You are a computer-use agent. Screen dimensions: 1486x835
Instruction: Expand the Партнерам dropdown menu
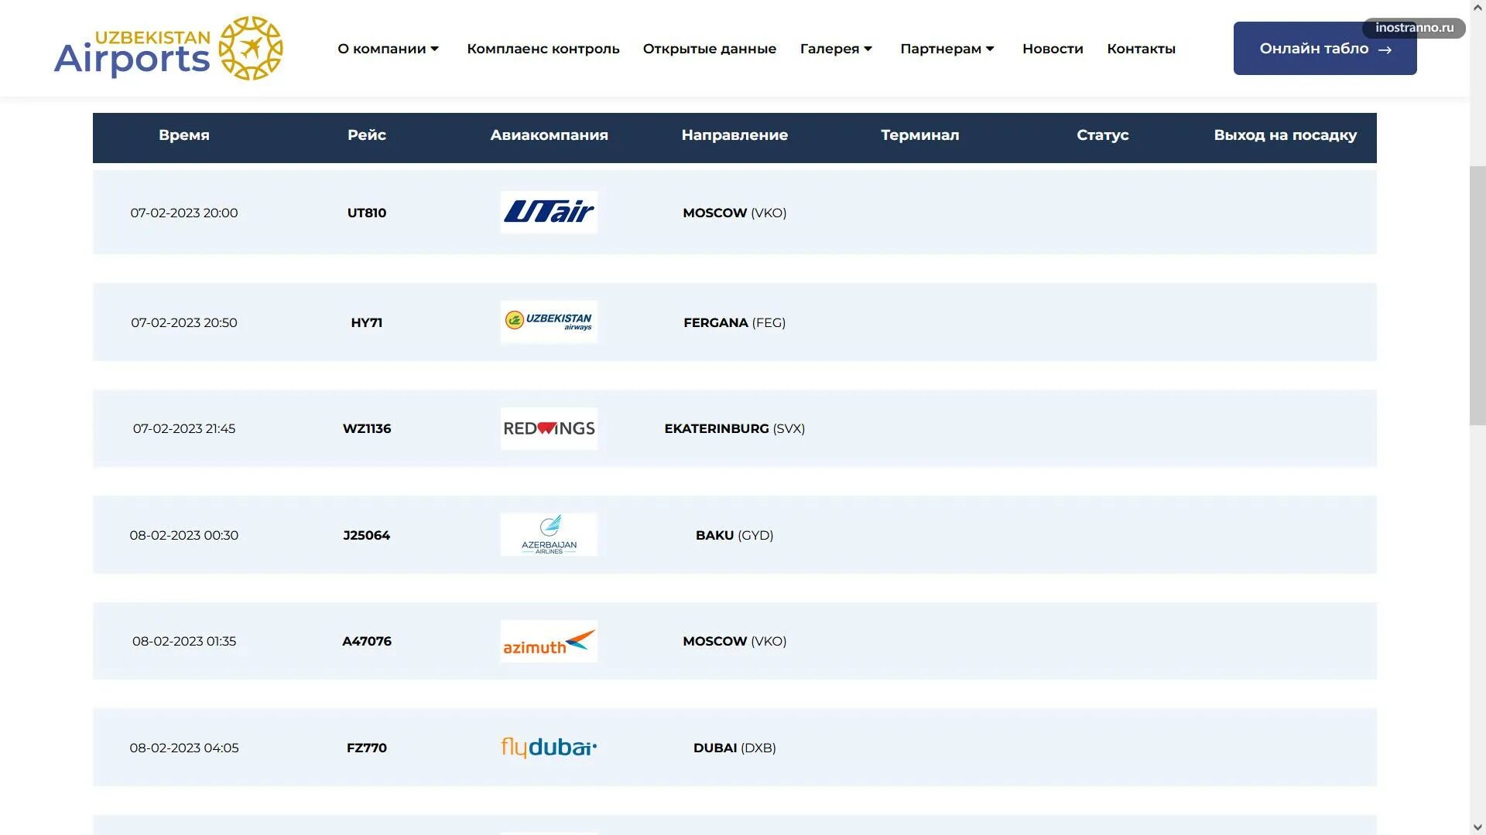[947, 49]
